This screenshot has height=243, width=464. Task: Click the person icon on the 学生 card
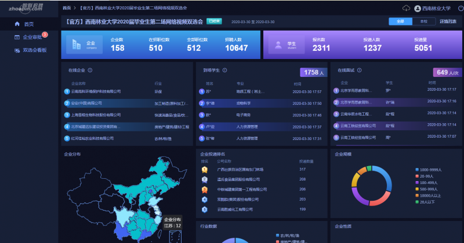pyautogui.click(x=278, y=45)
